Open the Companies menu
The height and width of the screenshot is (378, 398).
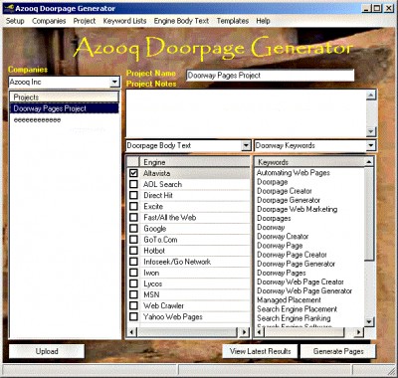(49, 21)
